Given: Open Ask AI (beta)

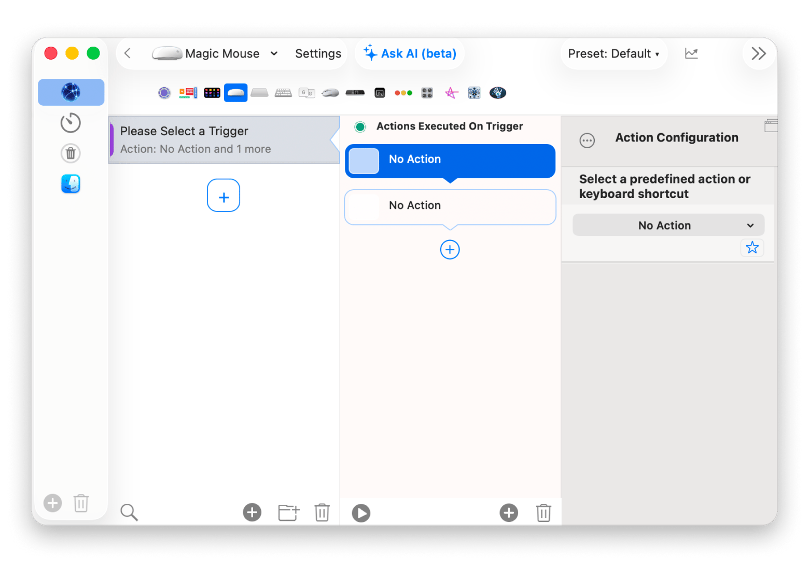Looking at the screenshot, I should 410,53.
